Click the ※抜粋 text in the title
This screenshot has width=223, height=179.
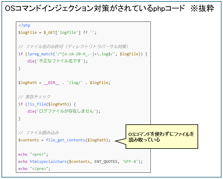click(x=202, y=8)
